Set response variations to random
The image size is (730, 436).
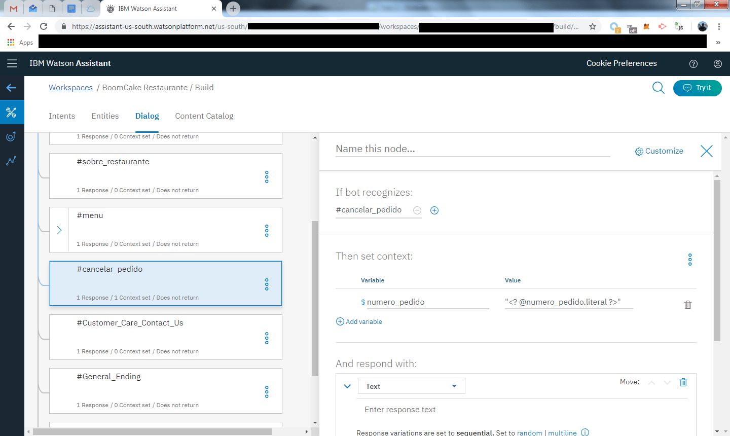pyautogui.click(x=529, y=432)
